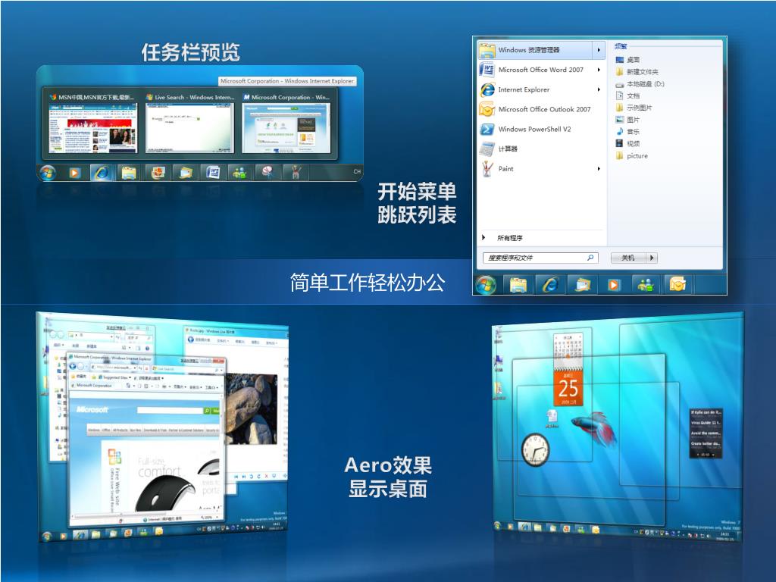Expand jump list arrow for Windows 资源管理器
The width and height of the screenshot is (776, 582).
[599, 50]
